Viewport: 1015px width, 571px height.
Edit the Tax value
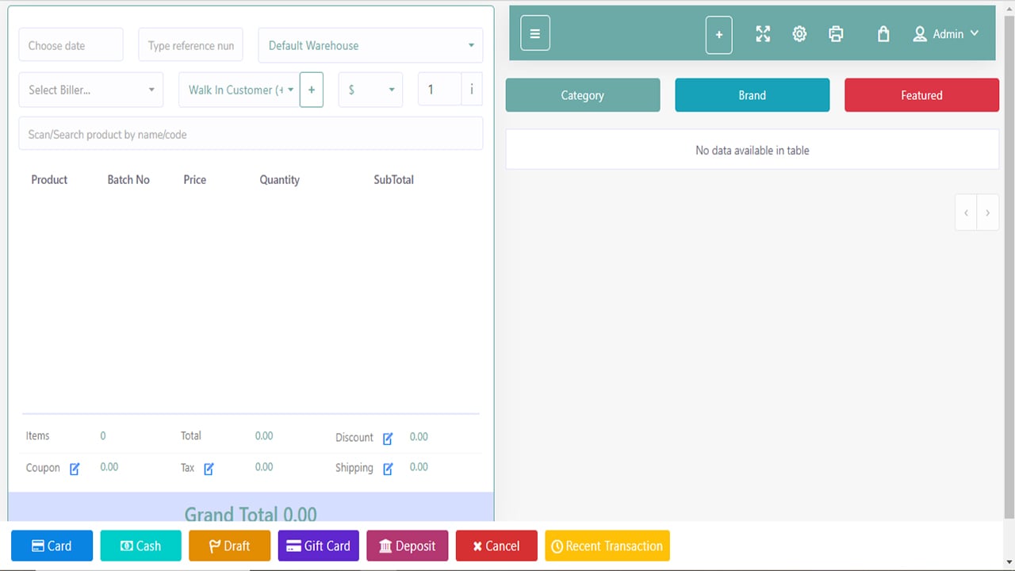click(209, 469)
